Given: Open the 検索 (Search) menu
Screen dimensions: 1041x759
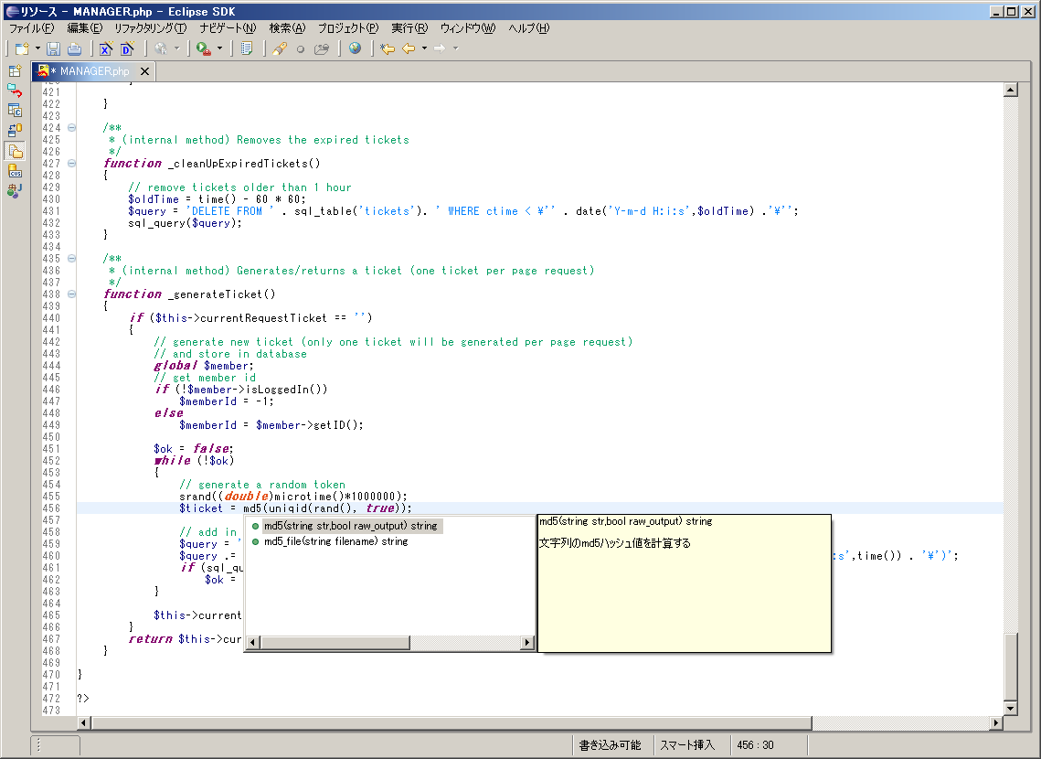Looking at the screenshot, I should coord(287,28).
